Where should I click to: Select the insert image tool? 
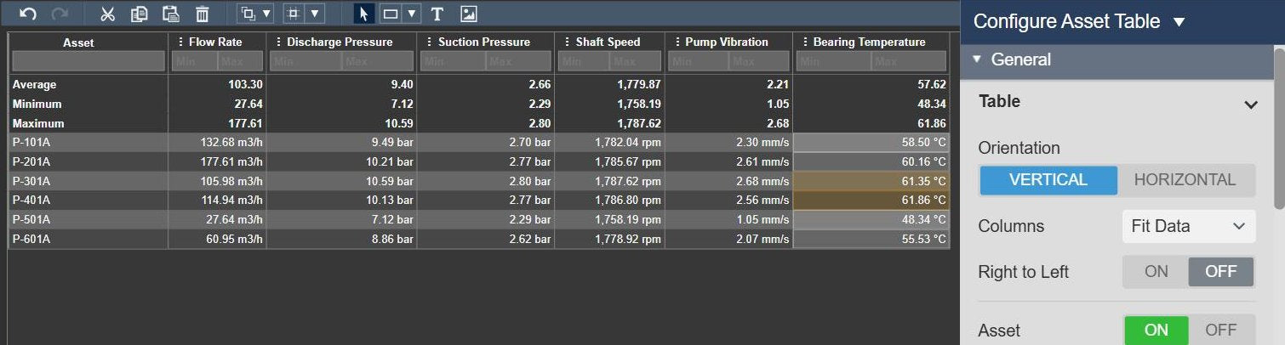coord(468,14)
